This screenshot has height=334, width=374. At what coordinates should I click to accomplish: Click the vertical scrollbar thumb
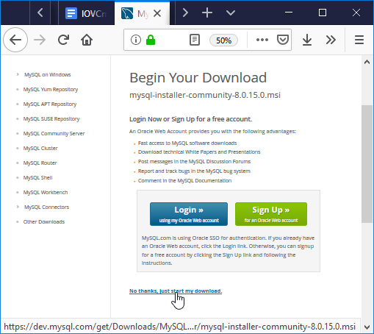tap(367, 164)
